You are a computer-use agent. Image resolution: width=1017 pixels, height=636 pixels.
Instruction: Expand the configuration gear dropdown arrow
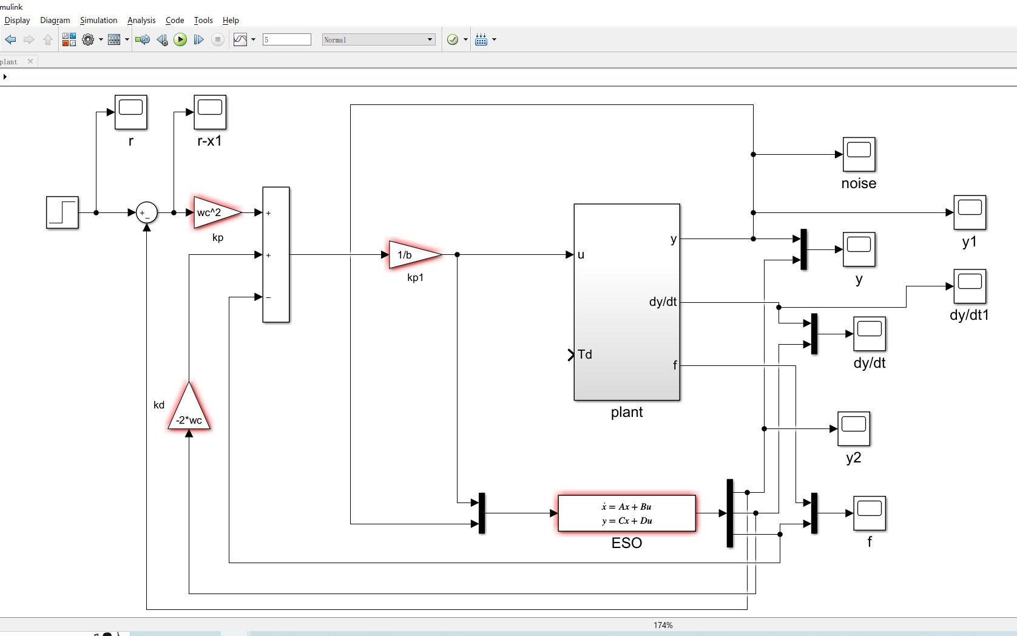point(101,39)
